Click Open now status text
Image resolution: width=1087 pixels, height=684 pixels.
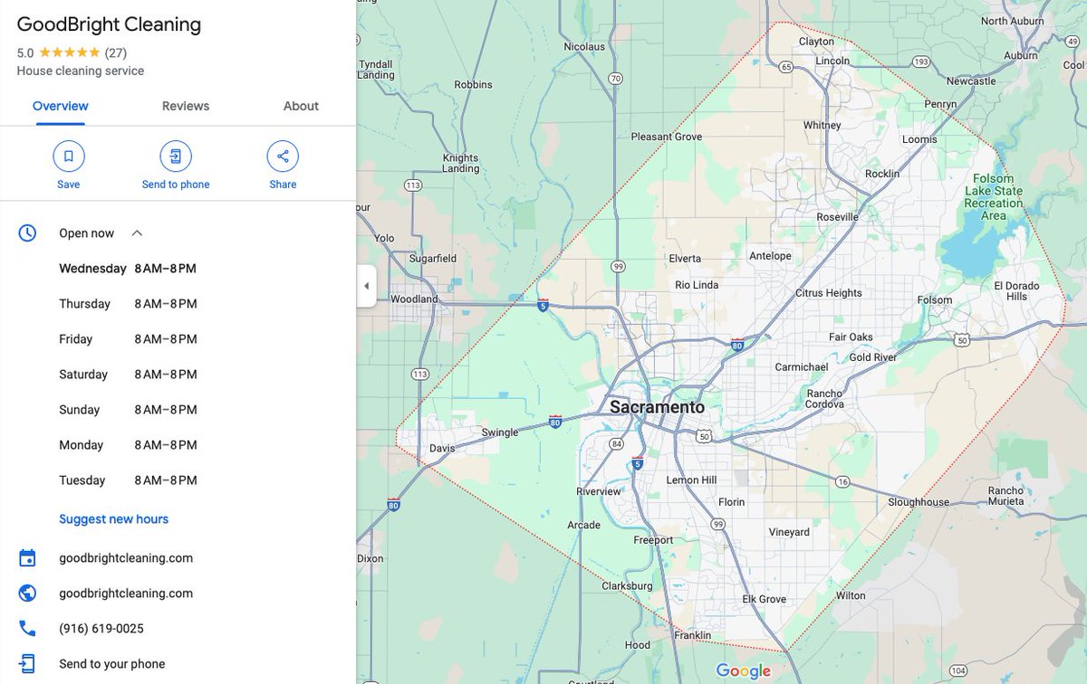point(87,233)
